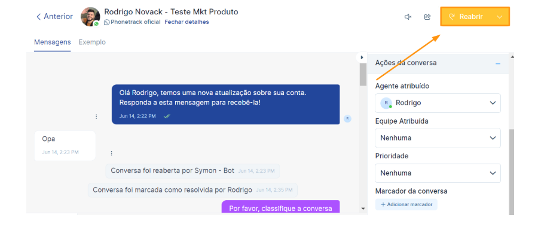Switch to the Exemplo tab

tap(92, 42)
